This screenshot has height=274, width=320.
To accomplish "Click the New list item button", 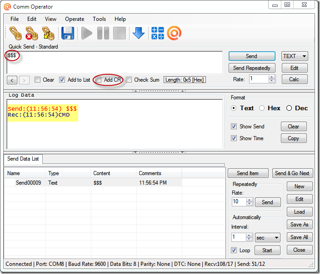I will (300, 186).
